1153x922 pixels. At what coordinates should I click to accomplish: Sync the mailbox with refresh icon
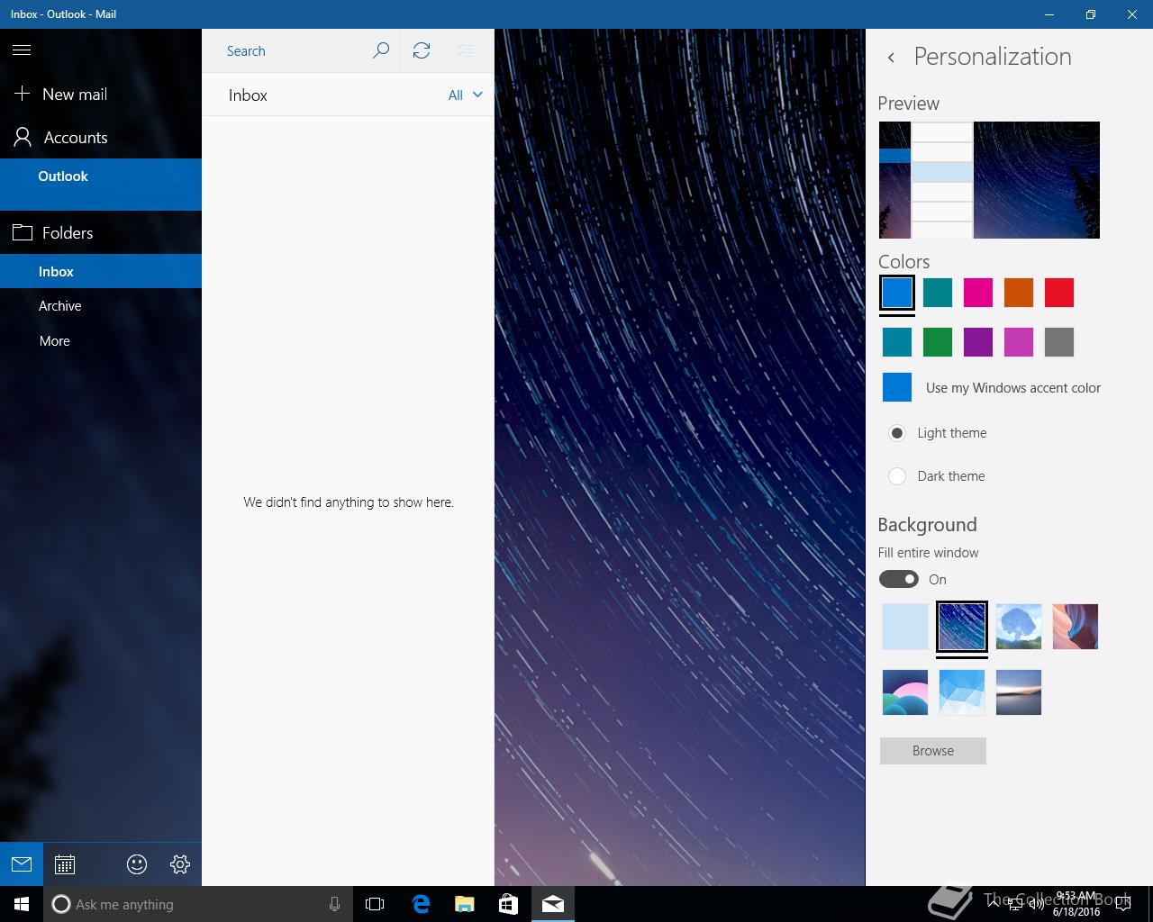pos(422,50)
